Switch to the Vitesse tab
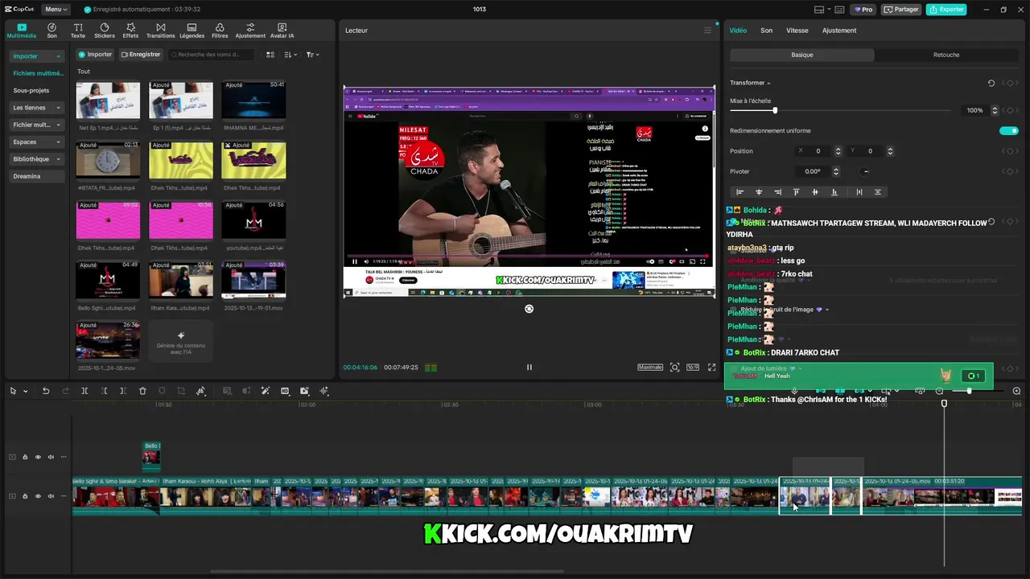Screen dimensions: 1030x579 797,31
